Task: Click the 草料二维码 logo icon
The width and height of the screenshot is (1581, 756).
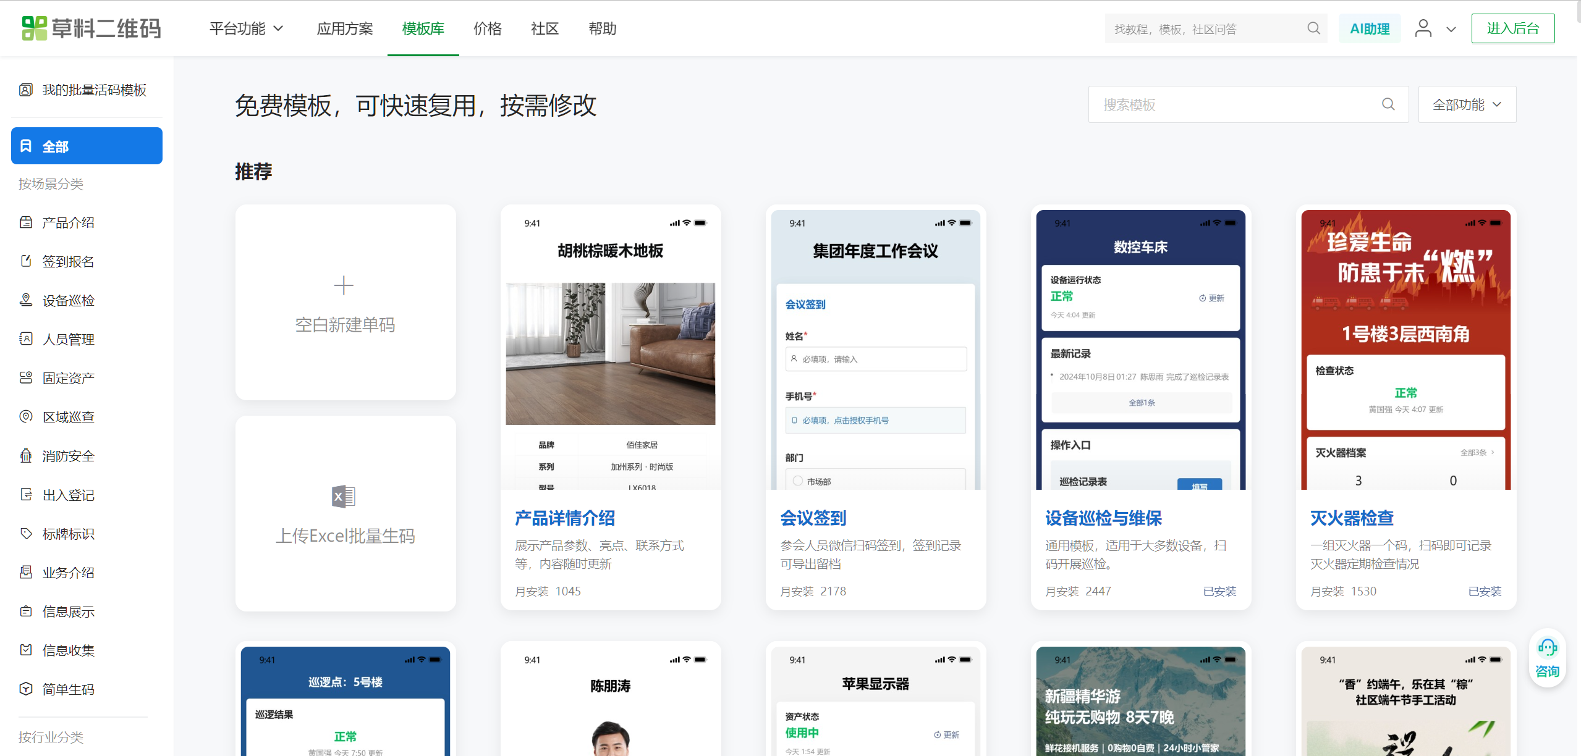Action: [x=34, y=28]
